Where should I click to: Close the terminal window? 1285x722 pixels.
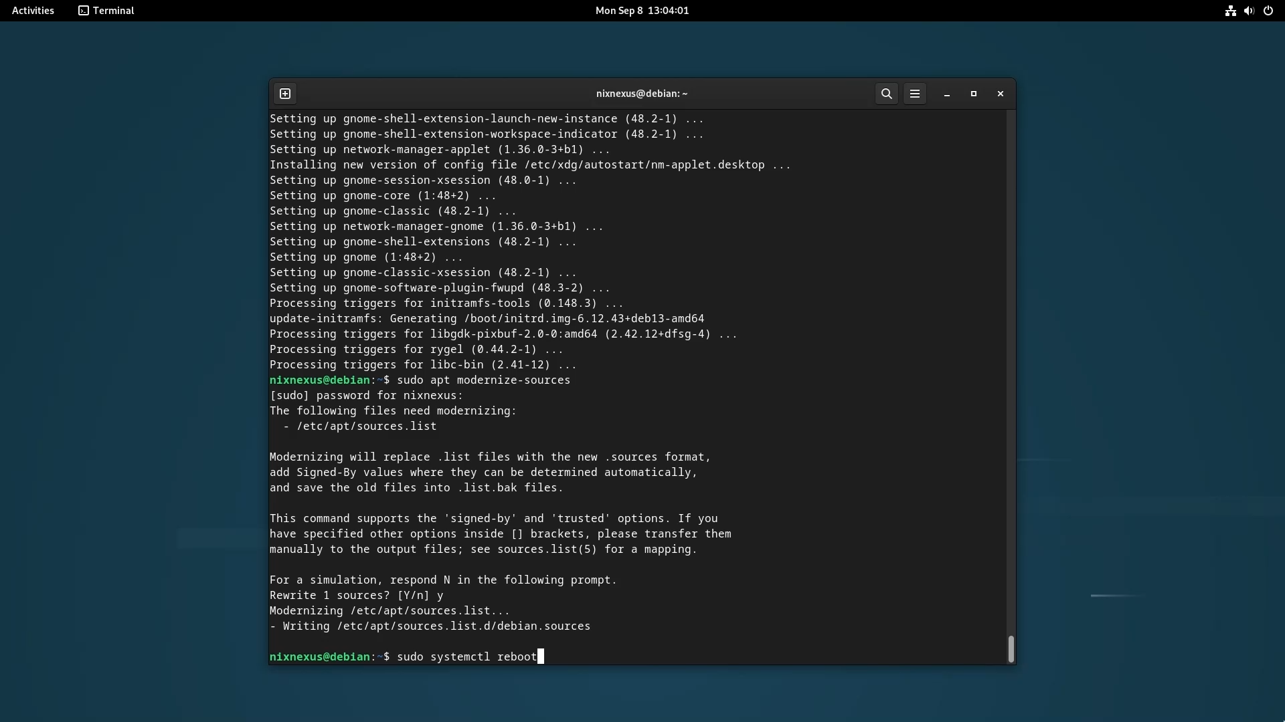pos(1001,94)
